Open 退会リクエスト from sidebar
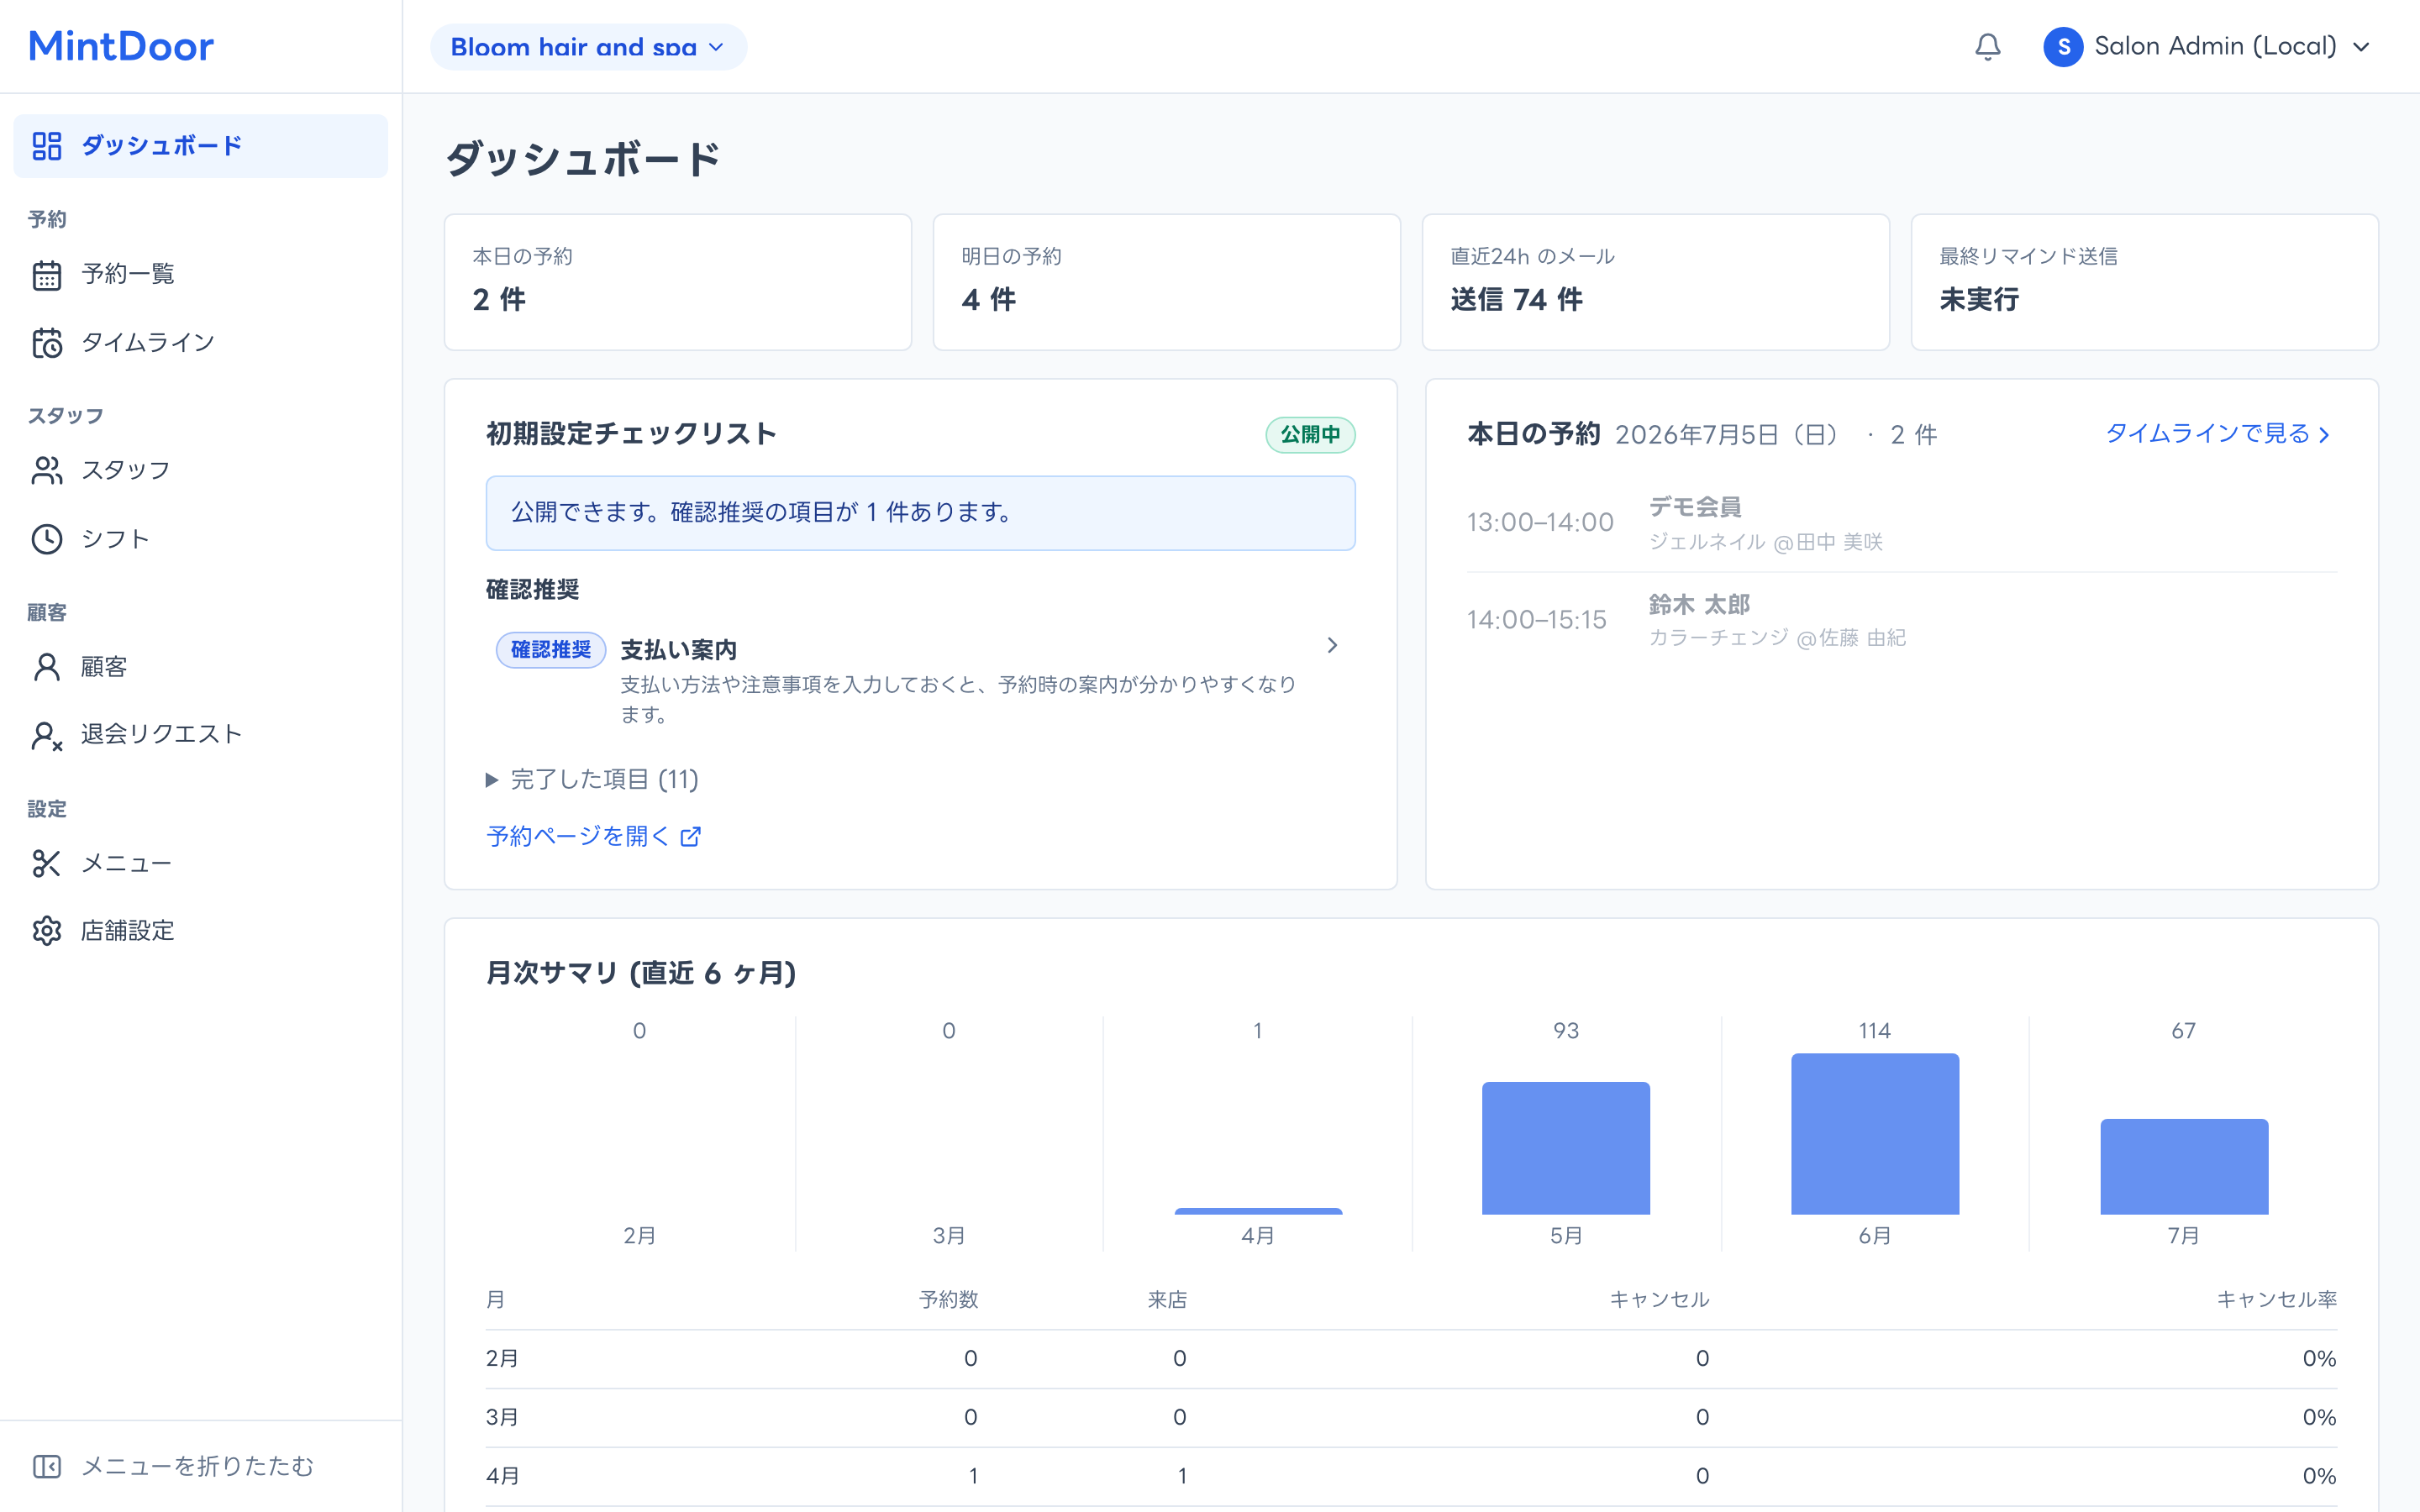This screenshot has width=2420, height=1512. (x=200, y=735)
